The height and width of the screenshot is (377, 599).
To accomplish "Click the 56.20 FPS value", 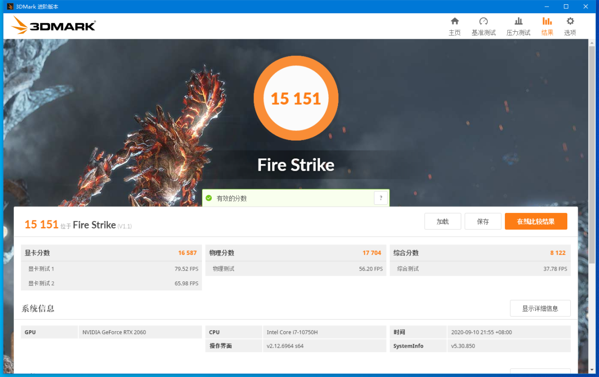I will [x=371, y=269].
